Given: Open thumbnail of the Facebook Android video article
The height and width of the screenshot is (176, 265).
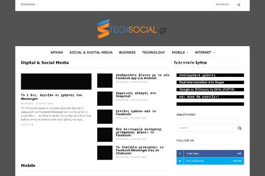Looking at the screenshot, I should point(105,81).
